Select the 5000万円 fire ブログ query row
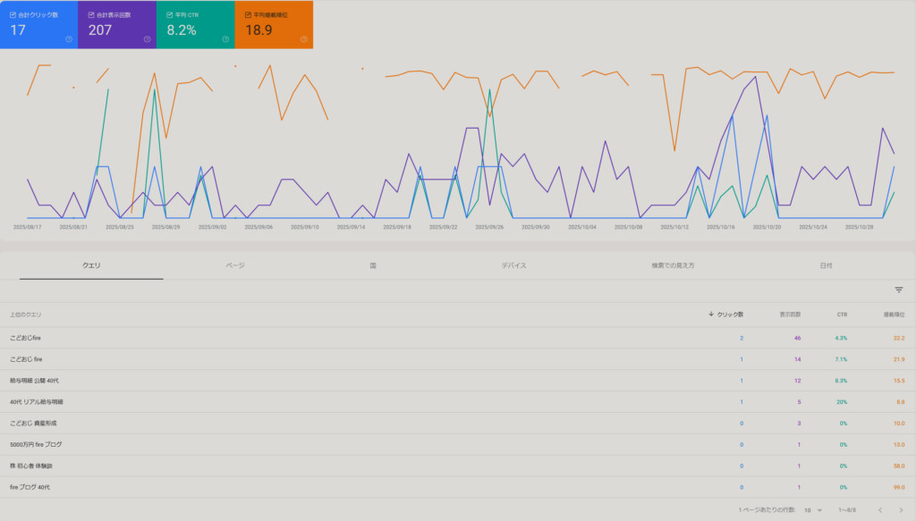The height and width of the screenshot is (521, 916). click(x=36, y=444)
